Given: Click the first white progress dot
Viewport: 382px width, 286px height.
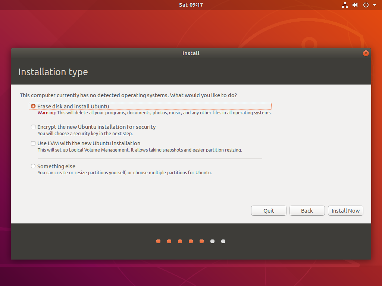Looking at the screenshot, I should (212, 241).
